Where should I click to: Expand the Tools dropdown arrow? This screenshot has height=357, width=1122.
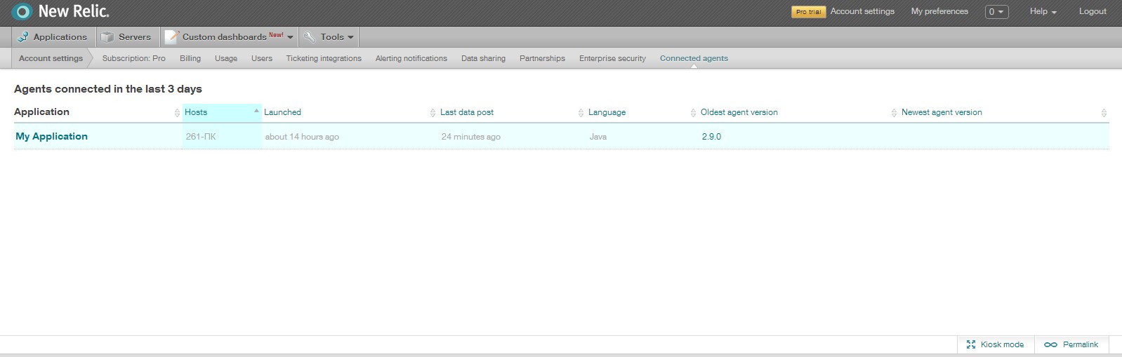pyautogui.click(x=350, y=38)
